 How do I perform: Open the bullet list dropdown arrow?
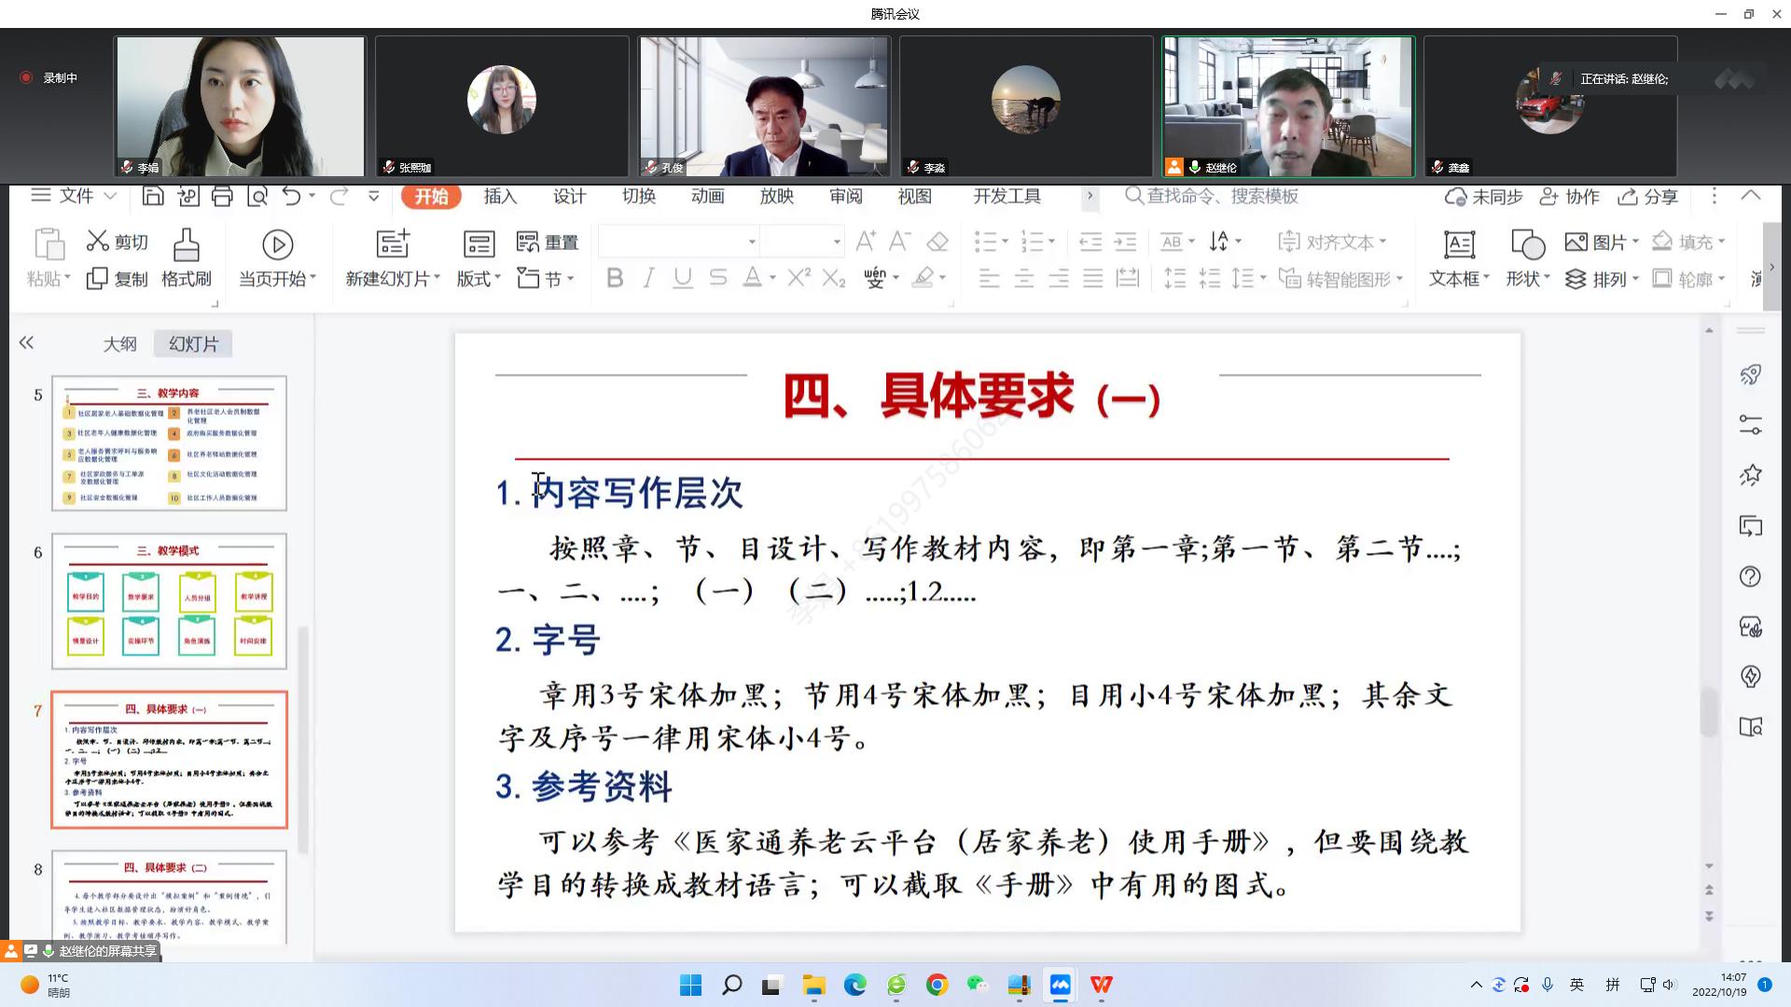pyautogui.click(x=1004, y=242)
